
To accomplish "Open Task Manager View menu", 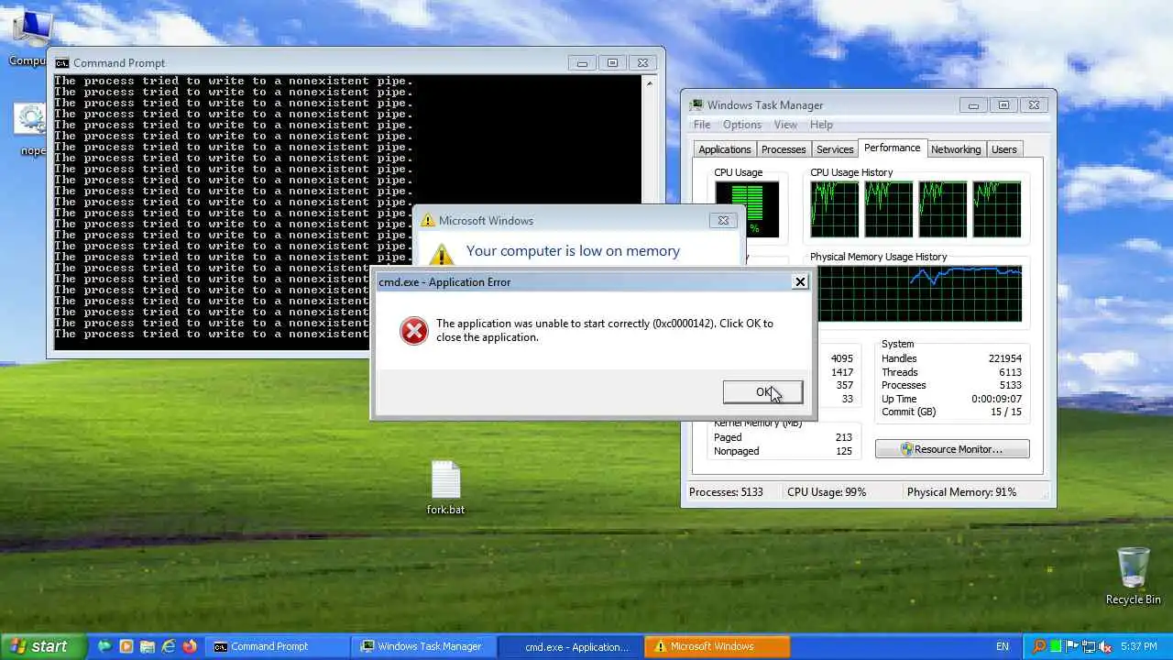I will (785, 125).
